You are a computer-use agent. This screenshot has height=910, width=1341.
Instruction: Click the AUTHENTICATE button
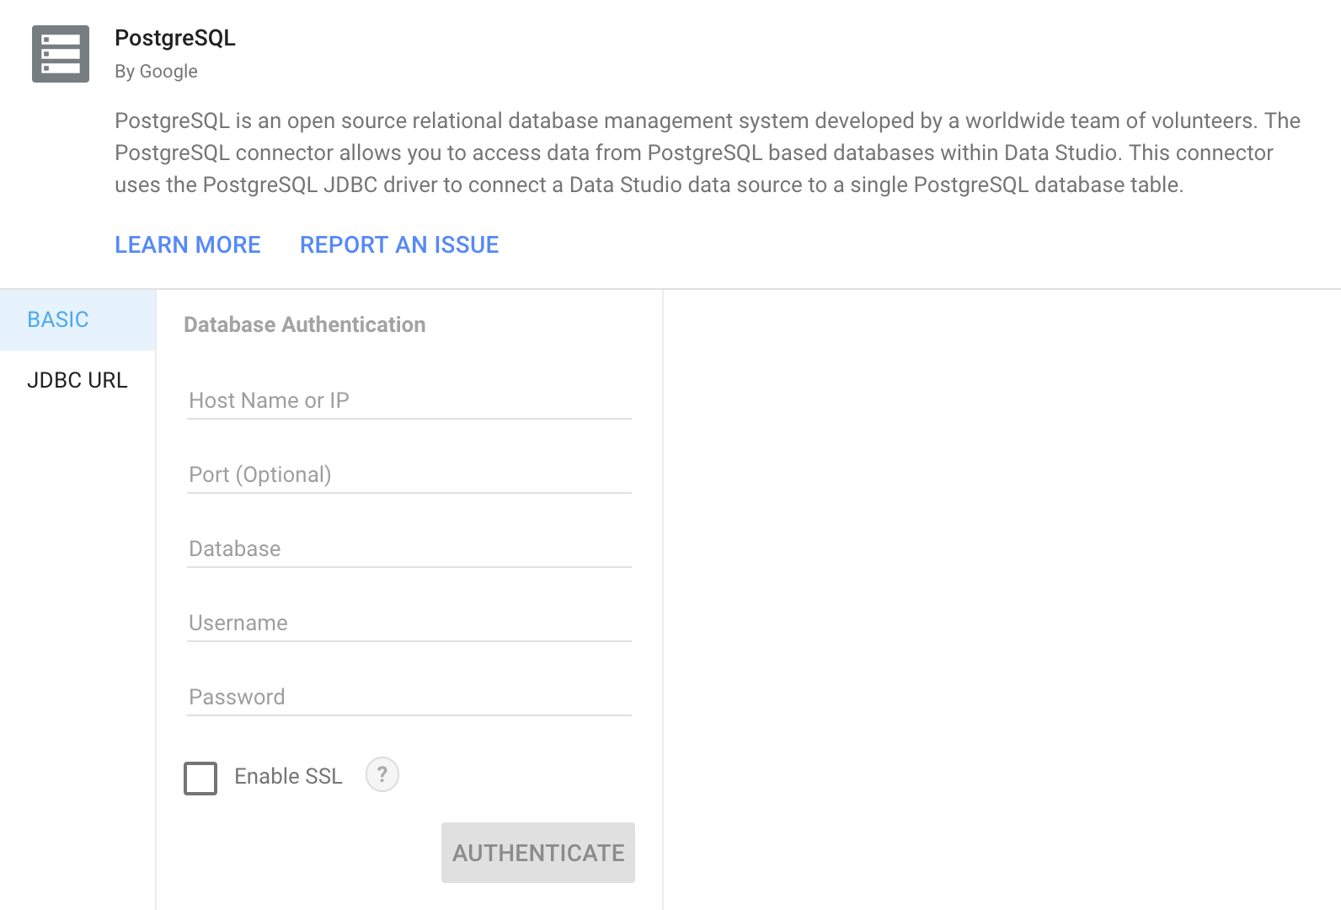pyautogui.click(x=538, y=853)
